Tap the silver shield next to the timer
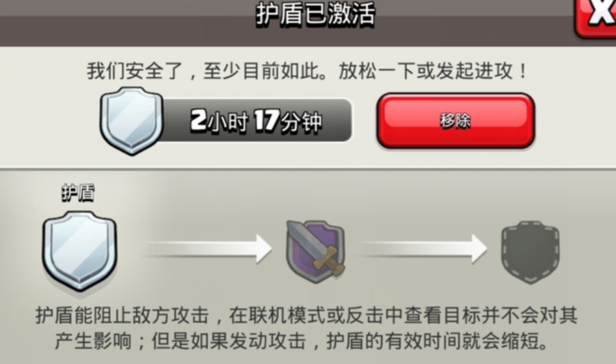Viewport: 616px width, 364px height. (x=131, y=120)
